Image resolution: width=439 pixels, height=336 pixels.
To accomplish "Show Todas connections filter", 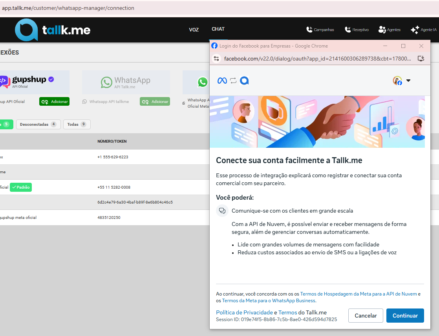I will coord(77,125).
